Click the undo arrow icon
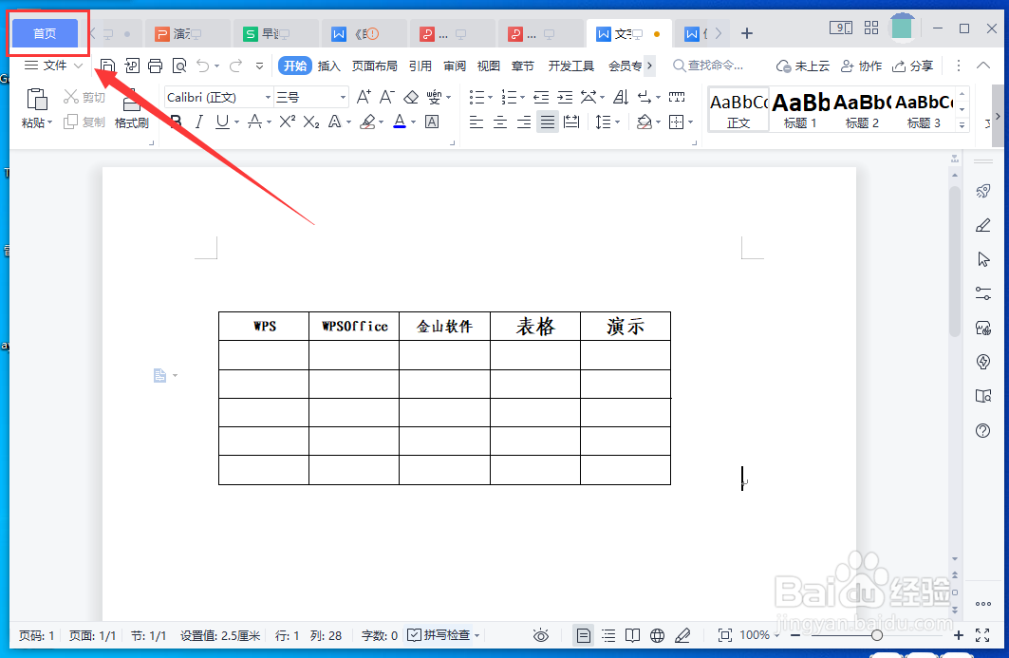 203,66
